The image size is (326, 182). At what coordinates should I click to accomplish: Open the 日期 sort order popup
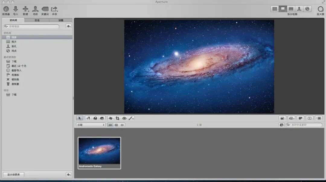click(91, 125)
